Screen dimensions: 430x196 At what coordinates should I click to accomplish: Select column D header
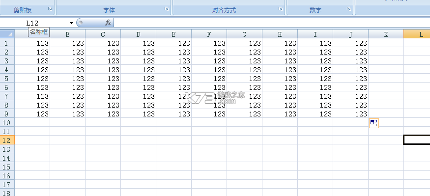138,34
